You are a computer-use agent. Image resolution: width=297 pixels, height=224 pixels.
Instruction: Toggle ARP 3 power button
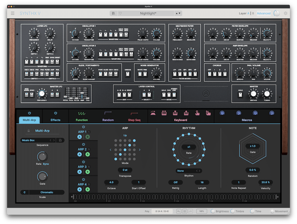[x=83, y=162]
